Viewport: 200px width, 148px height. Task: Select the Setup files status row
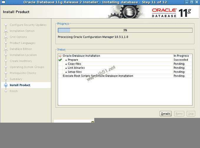125,72
